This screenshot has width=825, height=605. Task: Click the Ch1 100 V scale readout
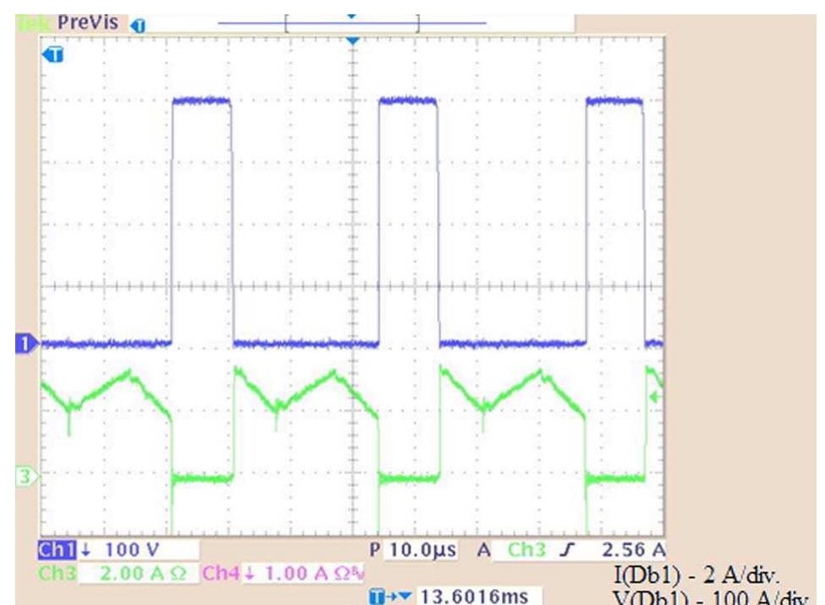pyautogui.click(x=132, y=550)
